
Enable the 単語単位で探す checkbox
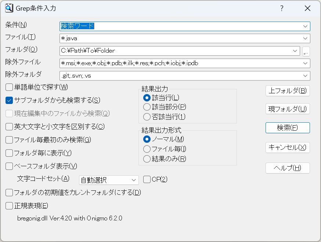coord(8,88)
